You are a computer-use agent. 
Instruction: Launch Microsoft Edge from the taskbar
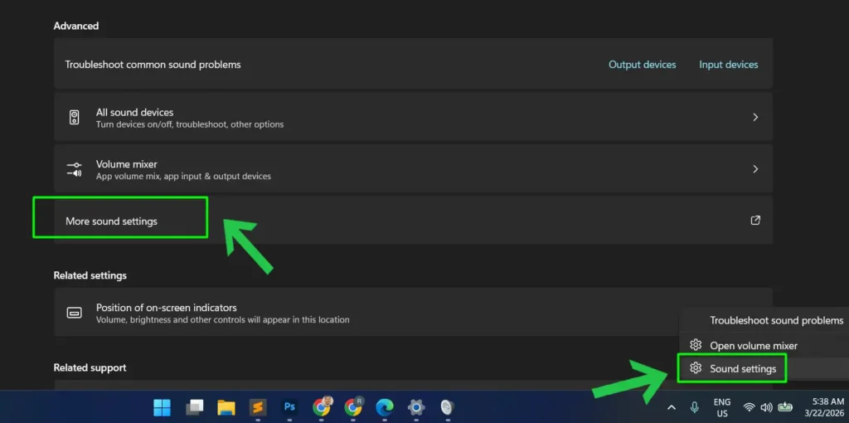pyautogui.click(x=385, y=407)
